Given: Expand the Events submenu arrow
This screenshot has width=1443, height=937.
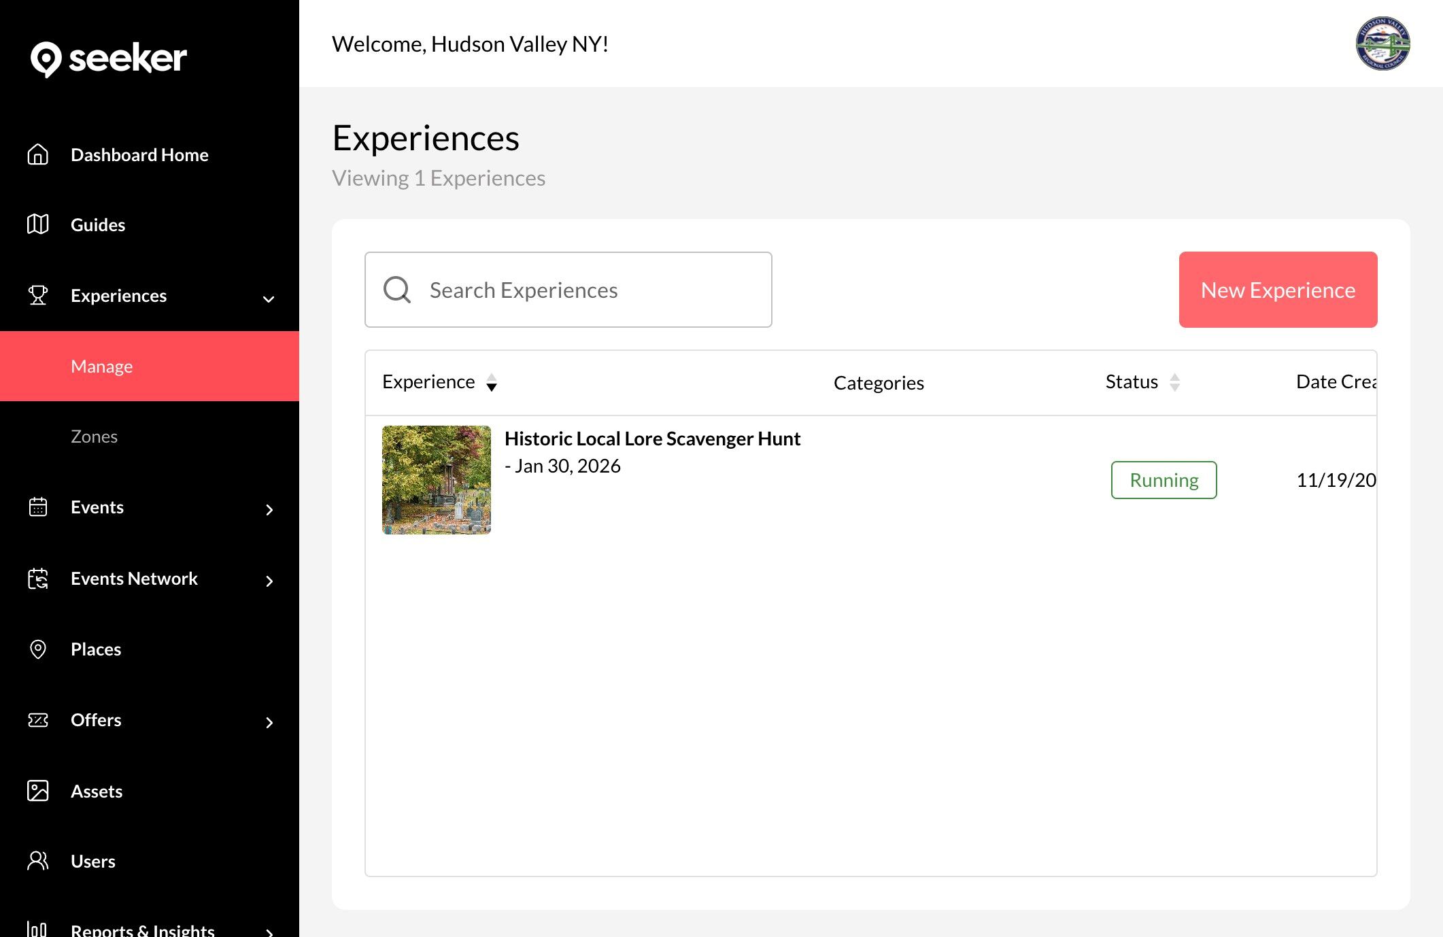Looking at the screenshot, I should 269,510.
